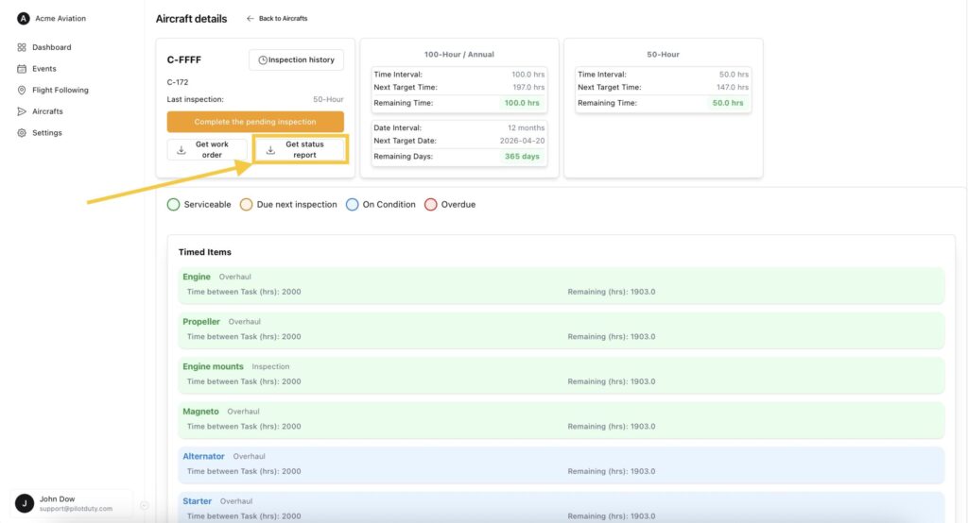This screenshot has height=523, width=968.
Task: Click the John Dow avatar icon
Action: 25,503
